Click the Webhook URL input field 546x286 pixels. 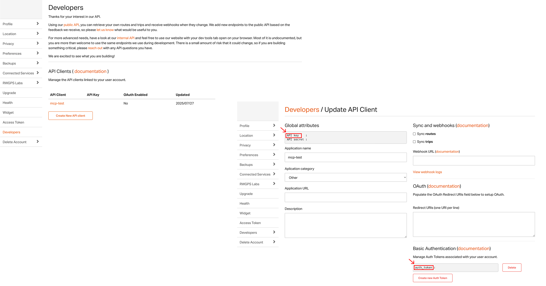[x=473, y=161]
